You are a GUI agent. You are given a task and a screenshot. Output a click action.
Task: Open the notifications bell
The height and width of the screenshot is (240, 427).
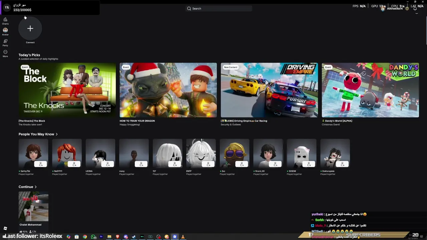pyautogui.click(x=415, y=9)
